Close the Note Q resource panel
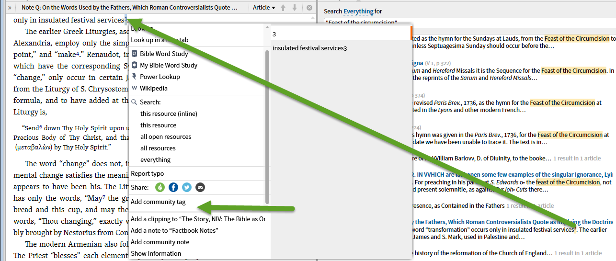This screenshot has width=616, height=261. [x=309, y=8]
